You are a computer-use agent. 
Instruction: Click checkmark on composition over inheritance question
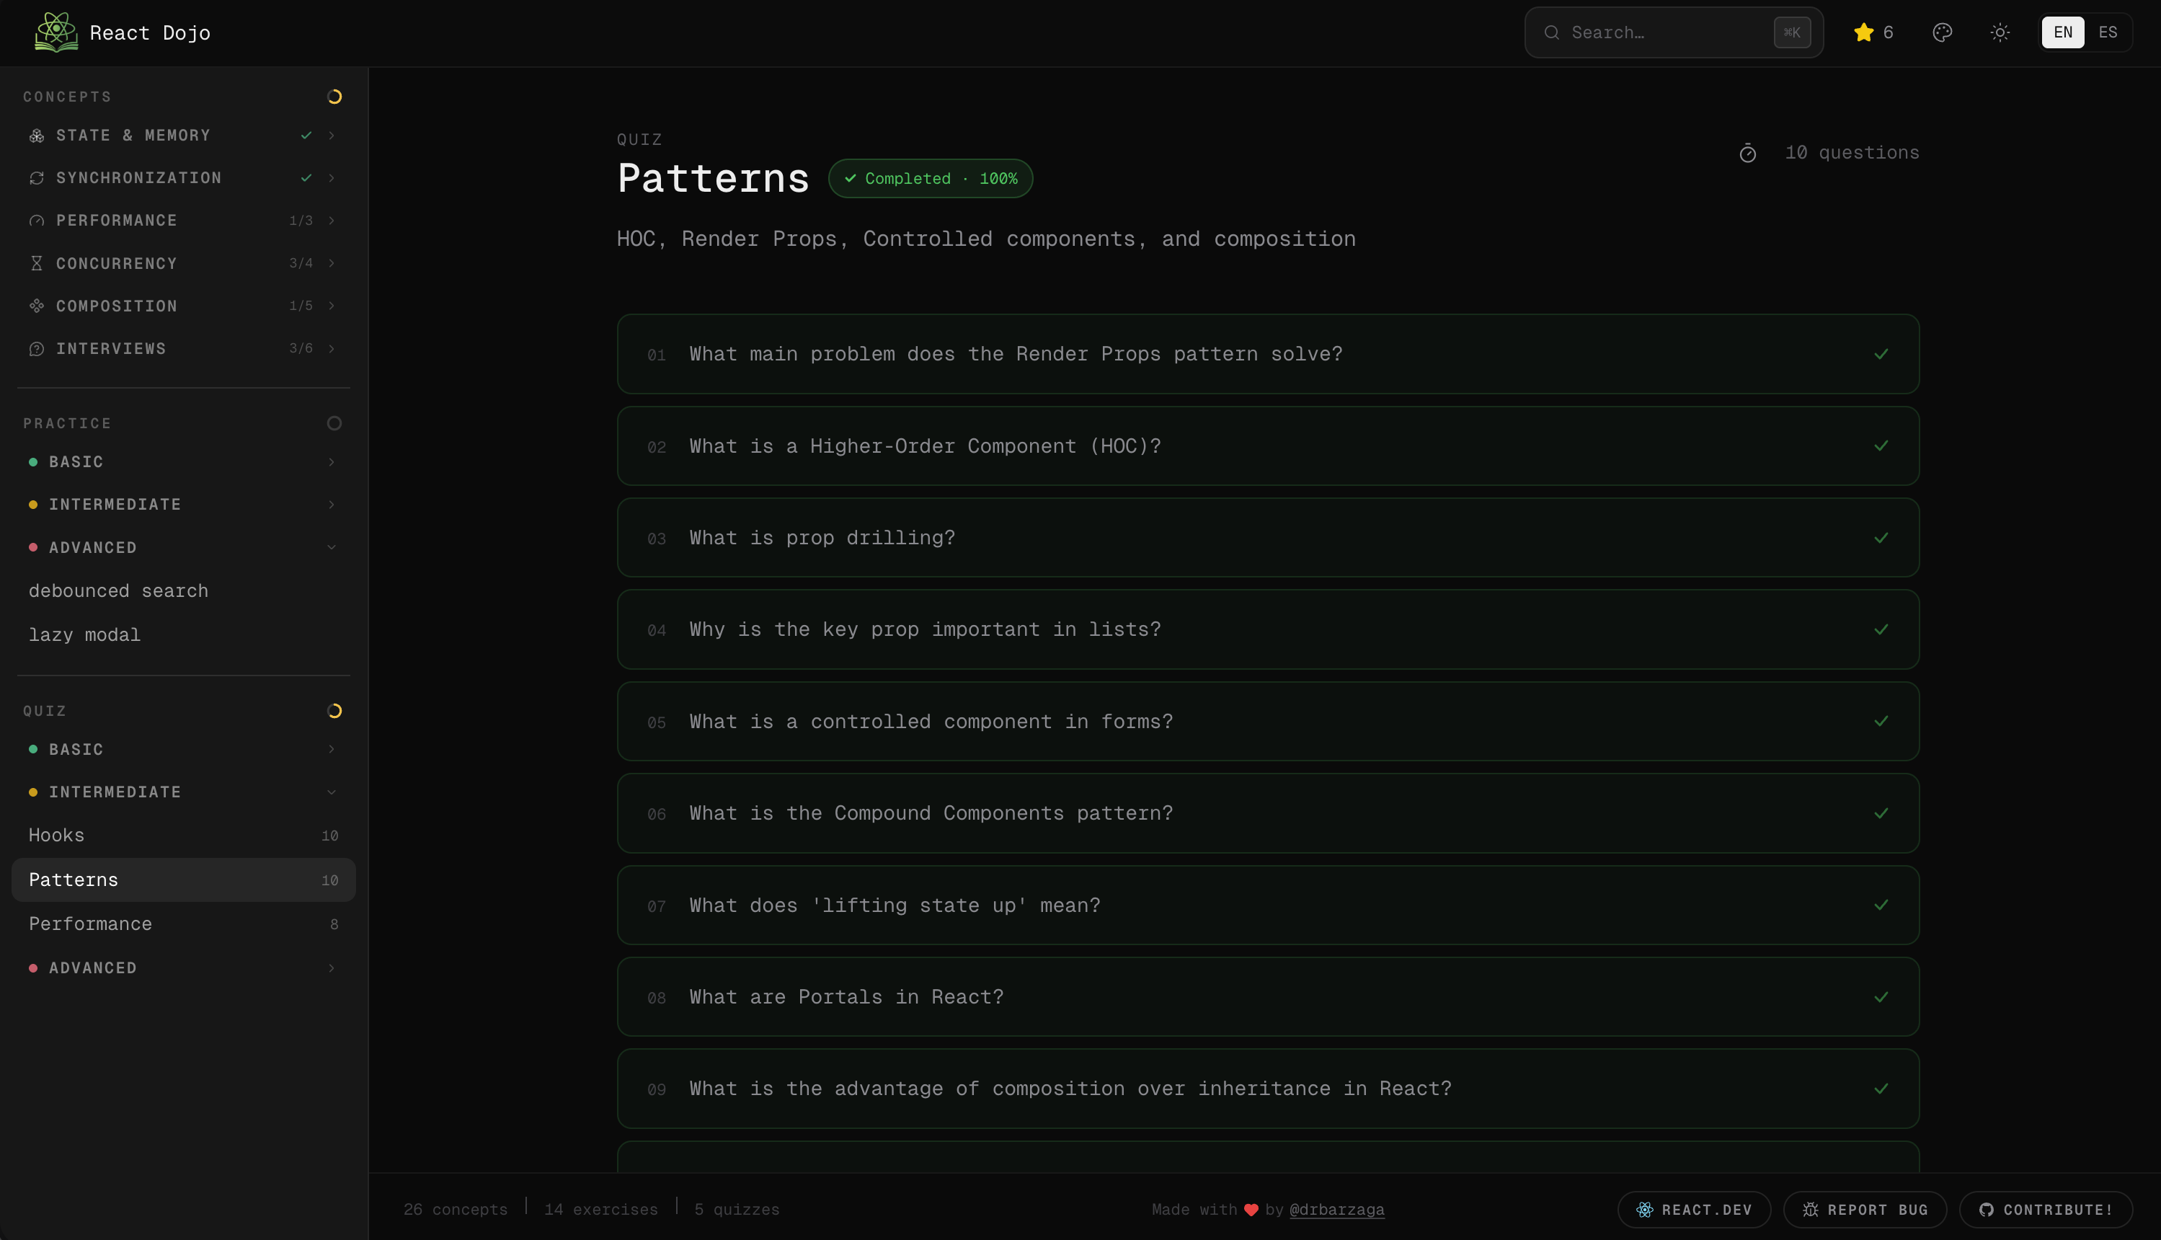(x=1881, y=1089)
